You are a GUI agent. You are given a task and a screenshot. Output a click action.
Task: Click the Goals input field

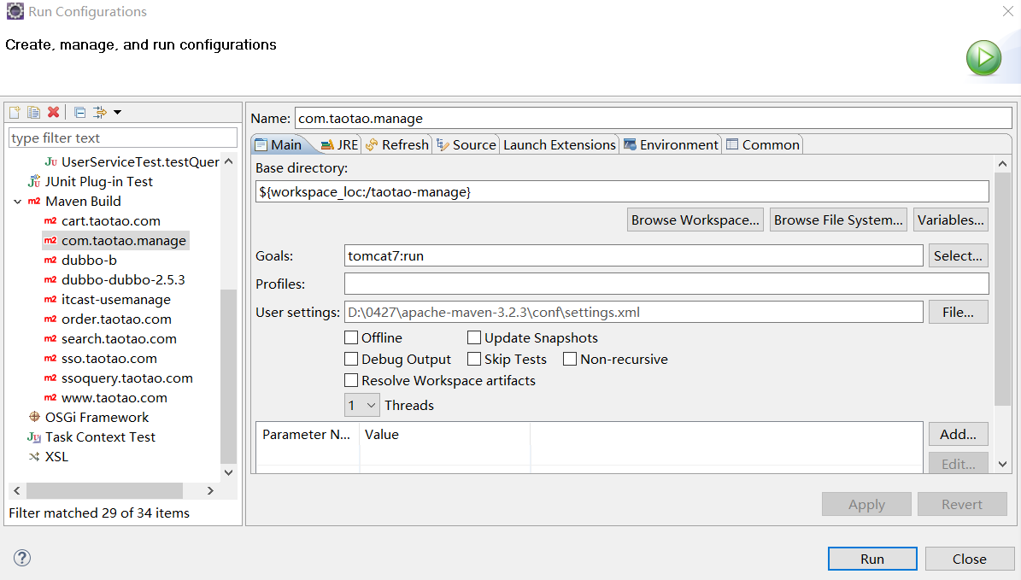tap(634, 255)
